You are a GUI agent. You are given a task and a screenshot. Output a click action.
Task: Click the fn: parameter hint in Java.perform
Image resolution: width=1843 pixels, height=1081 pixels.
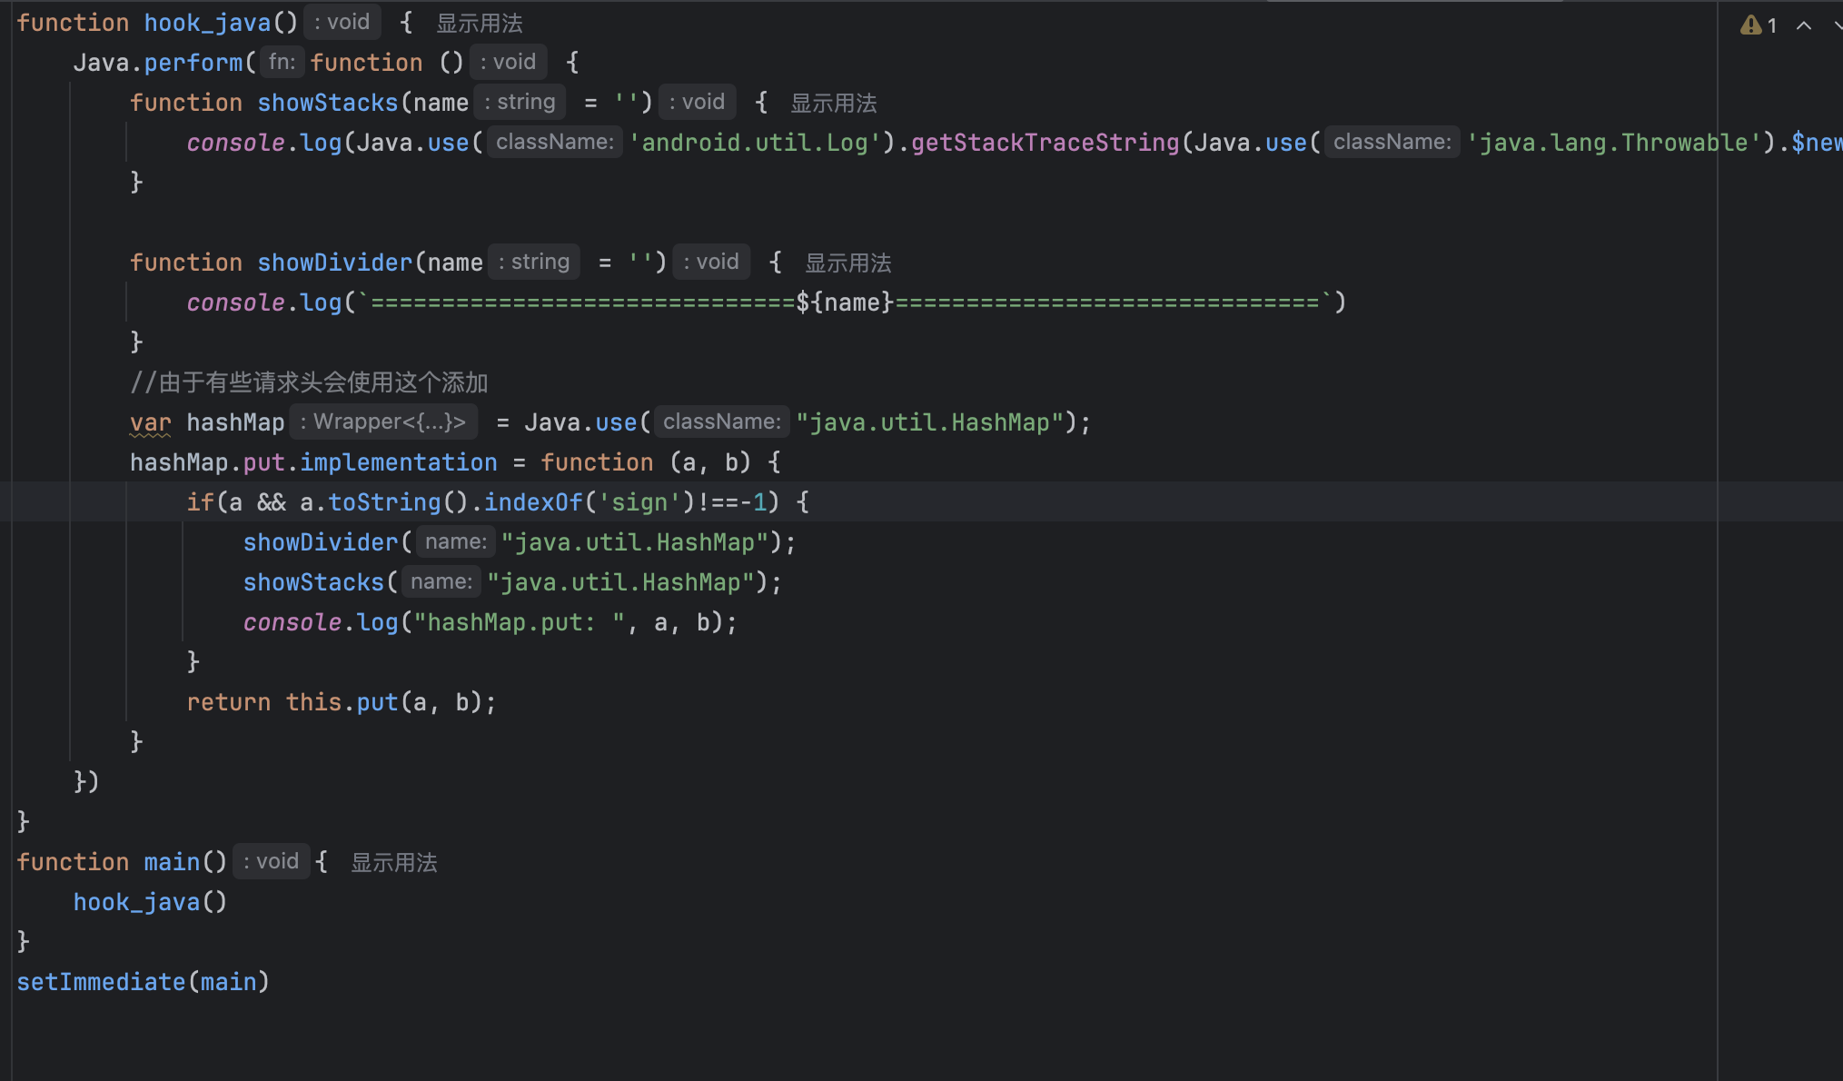click(282, 62)
